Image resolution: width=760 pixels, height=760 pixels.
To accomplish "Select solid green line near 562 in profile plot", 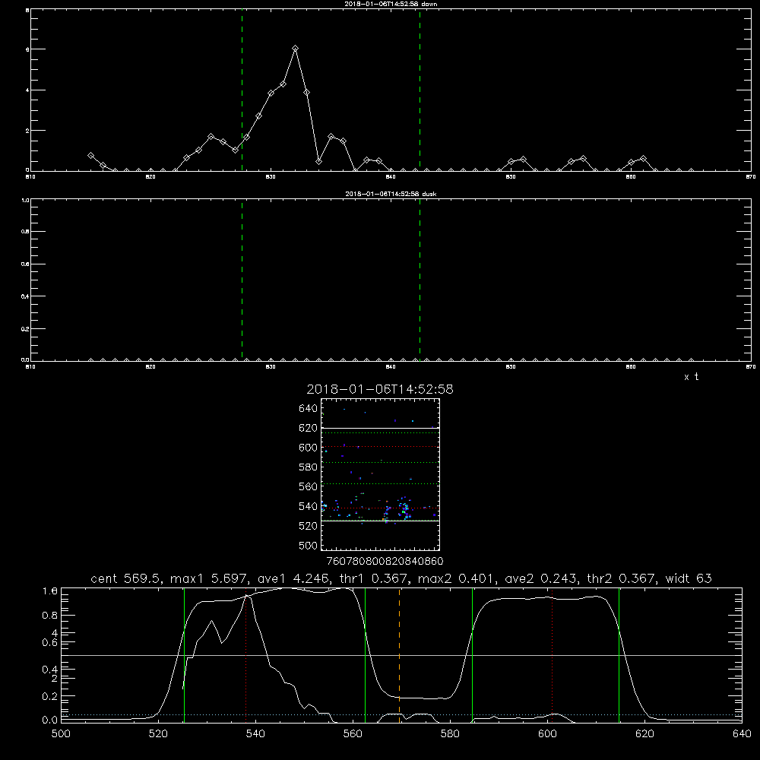I will click(x=365, y=655).
